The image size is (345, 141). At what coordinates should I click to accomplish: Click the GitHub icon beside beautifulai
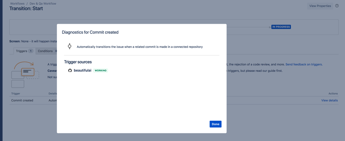(70, 70)
